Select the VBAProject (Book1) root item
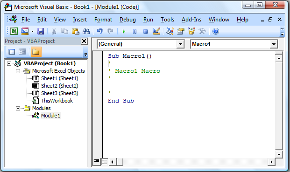The height and width of the screenshot is (172, 290). (x=50, y=63)
